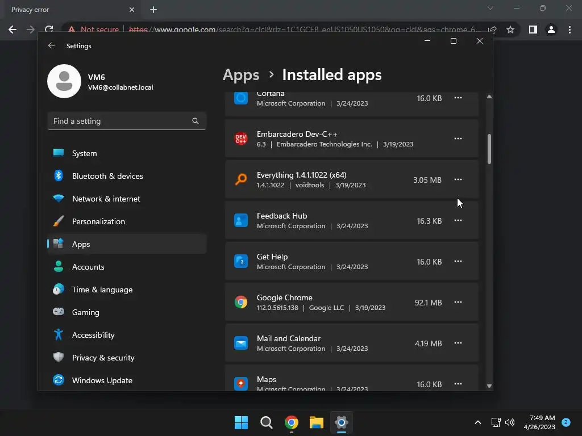Open File Explorer from taskbar
The width and height of the screenshot is (582, 436).
[x=316, y=422]
